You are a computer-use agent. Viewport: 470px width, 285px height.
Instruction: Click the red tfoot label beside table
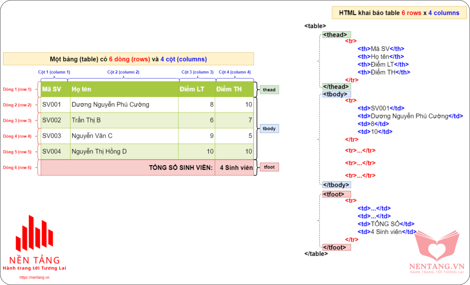pyautogui.click(x=269, y=167)
